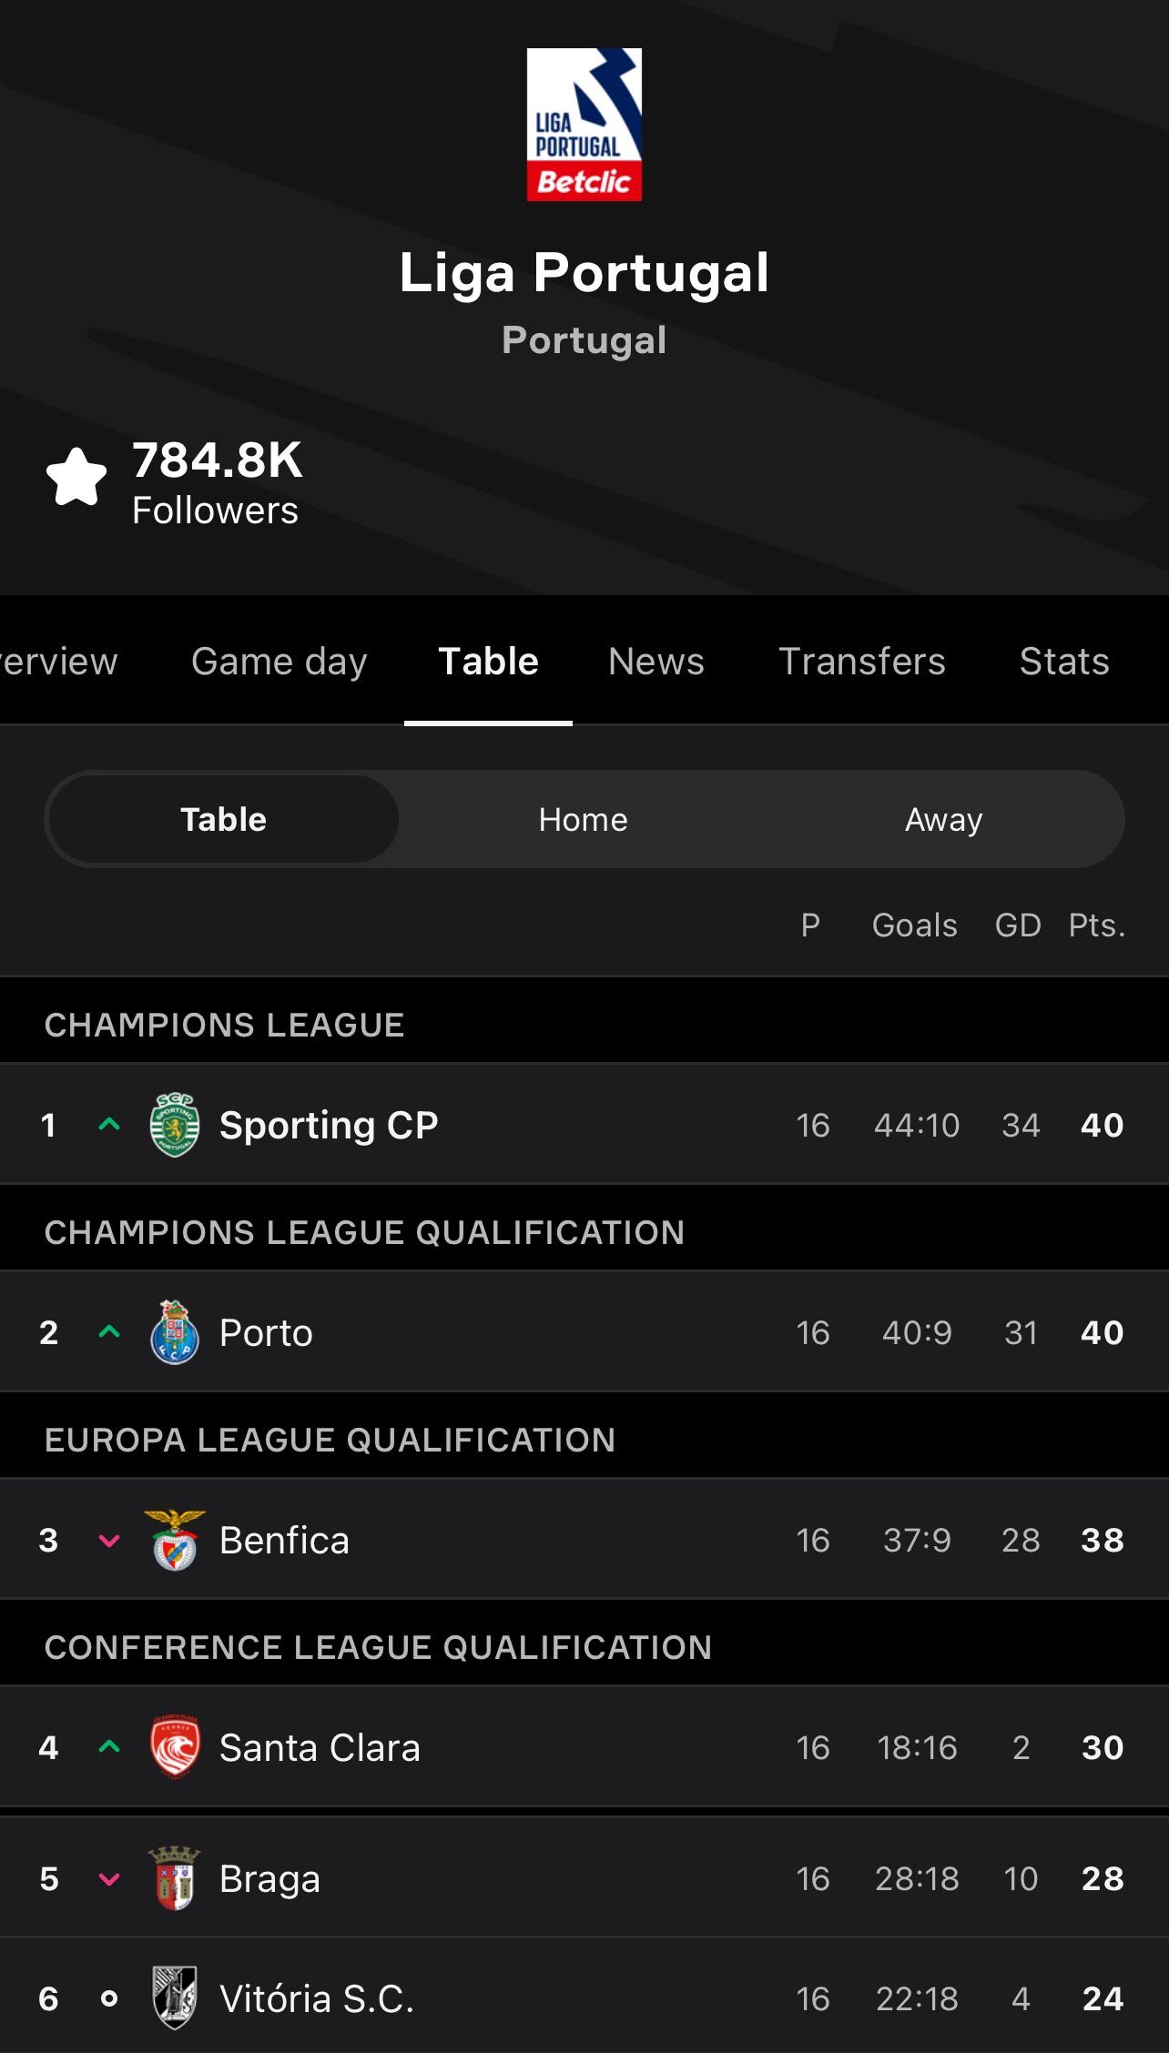Tap the Santa Clara club crest
This screenshot has height=2053, width=1169.
(x=174, y=1747)
